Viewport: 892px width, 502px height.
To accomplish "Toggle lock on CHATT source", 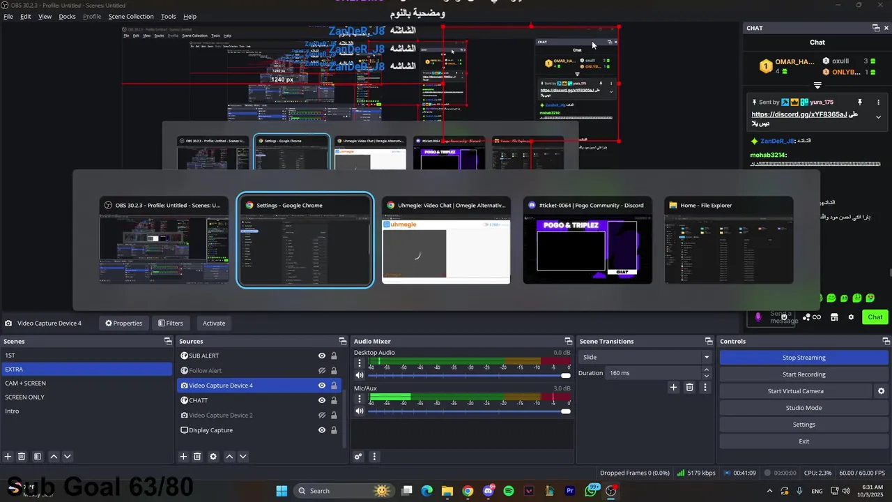I will 334,400.
